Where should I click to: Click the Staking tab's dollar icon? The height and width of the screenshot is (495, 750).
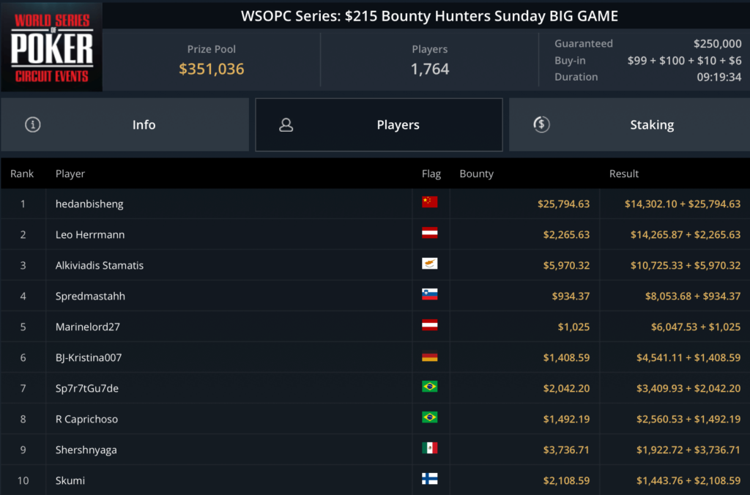click(541, 124)
